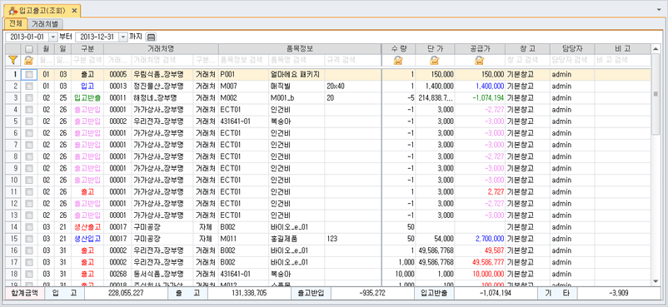Sort by the 거래처명 column header
The image size is (668, 307).
coord(161,49)
